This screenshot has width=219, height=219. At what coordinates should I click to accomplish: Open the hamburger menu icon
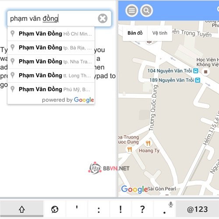click(x=132, y=11)
